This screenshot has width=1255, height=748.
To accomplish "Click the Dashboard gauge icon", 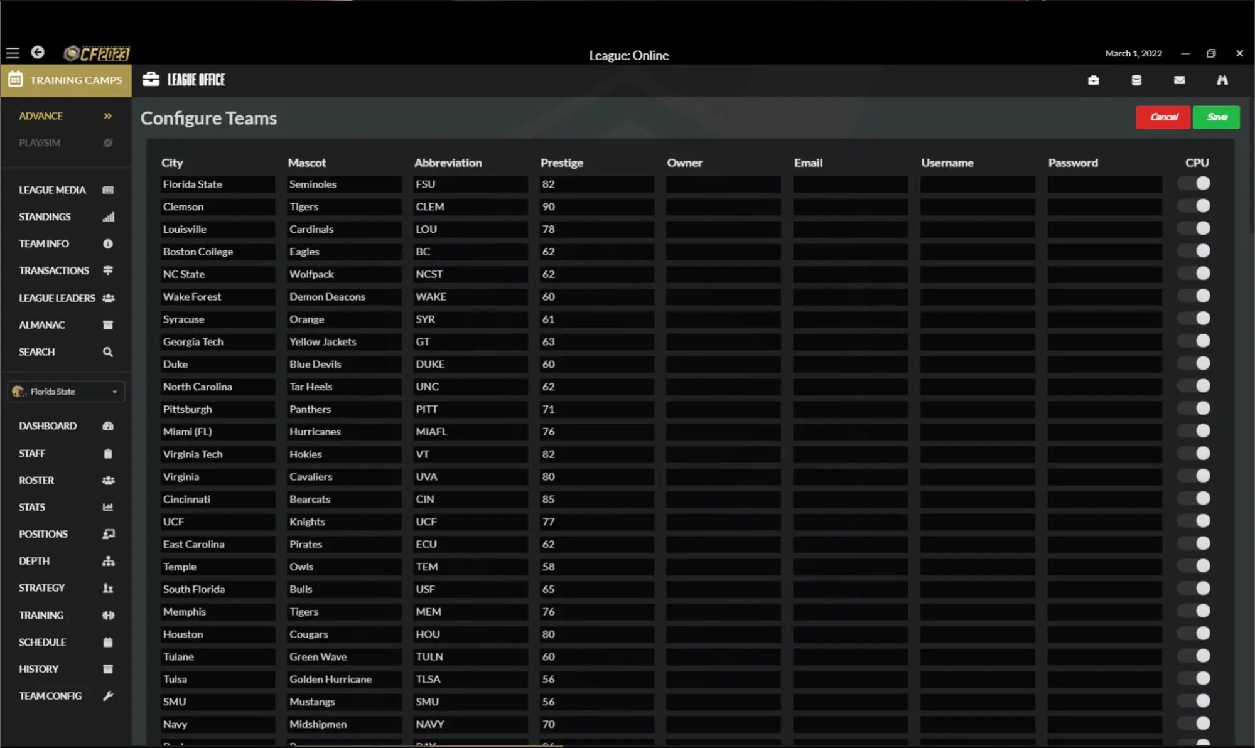I will [108, 426].
